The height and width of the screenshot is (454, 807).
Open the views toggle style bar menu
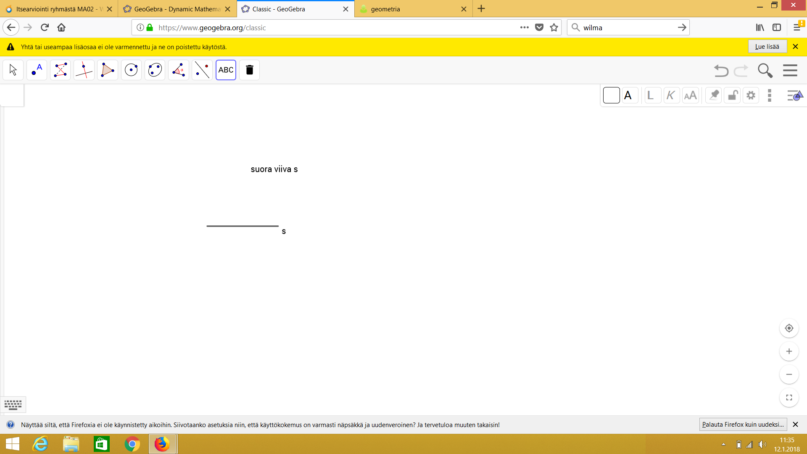click(x=794, y=95)
